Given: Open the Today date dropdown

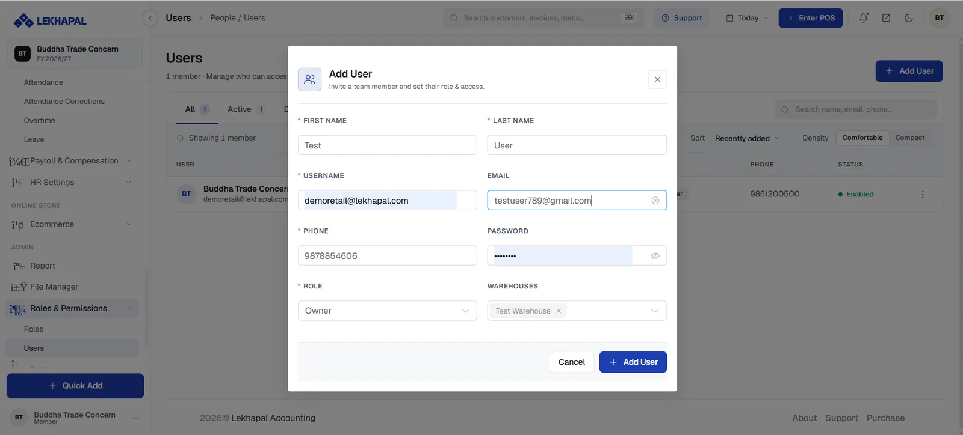Looking at the screenshot, I should click(x=747, y=18).
